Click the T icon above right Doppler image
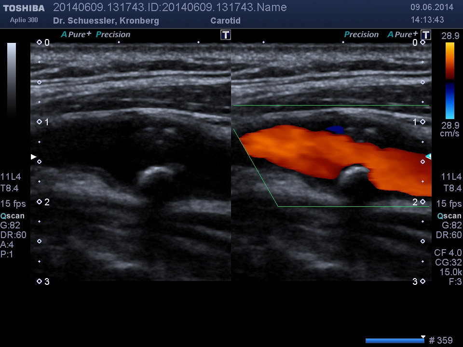Screen dimensions: 463x347 tap(426, 35)
